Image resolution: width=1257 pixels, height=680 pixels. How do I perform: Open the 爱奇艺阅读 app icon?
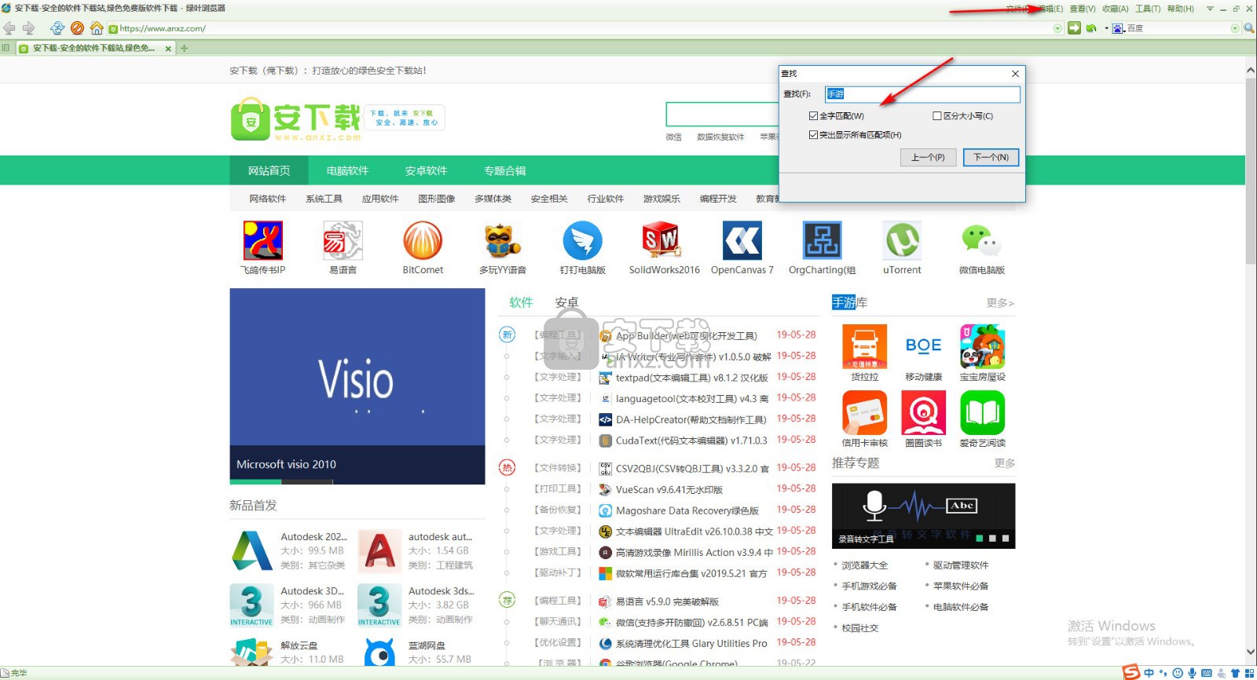pos(982,412)
